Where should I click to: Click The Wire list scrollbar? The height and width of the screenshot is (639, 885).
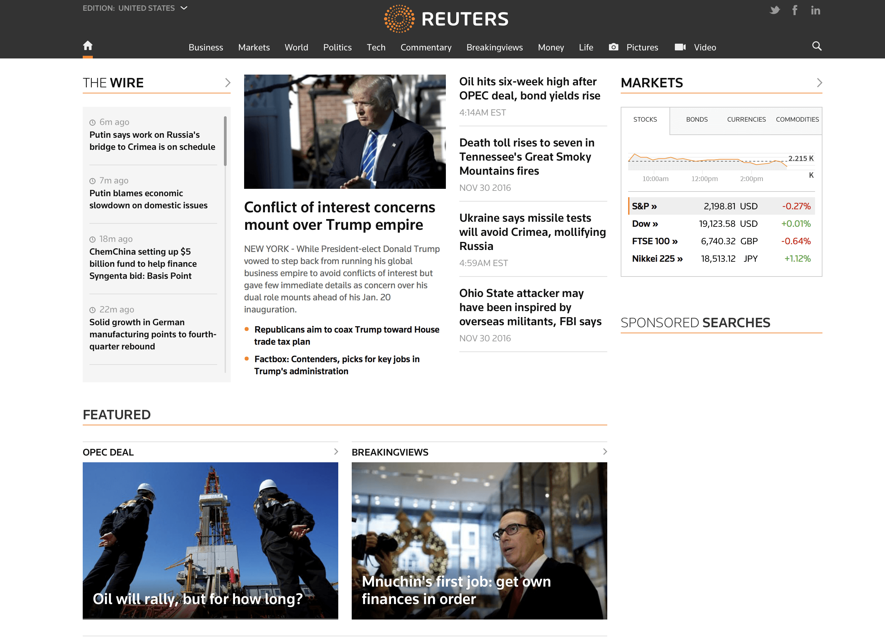pyautogui.click(x=225, y=141)
